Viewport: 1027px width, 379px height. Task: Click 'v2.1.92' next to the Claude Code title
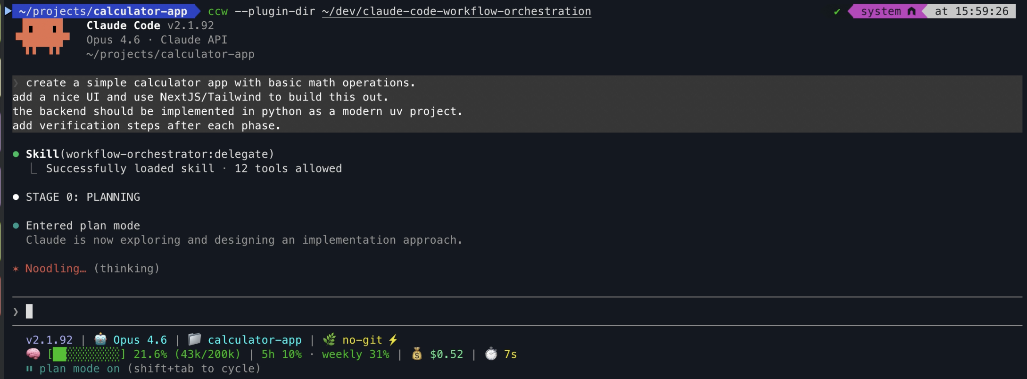(x=191, y=25)
